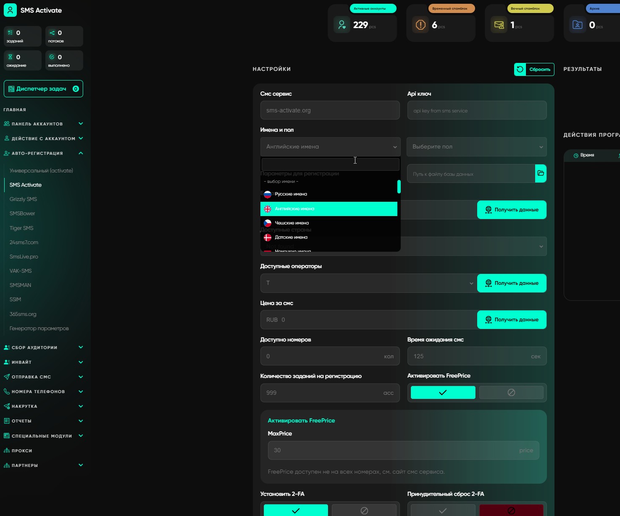
Task: Enable the Активировать FreePrice checkmark toggle
Action: (x=443, y=393)
